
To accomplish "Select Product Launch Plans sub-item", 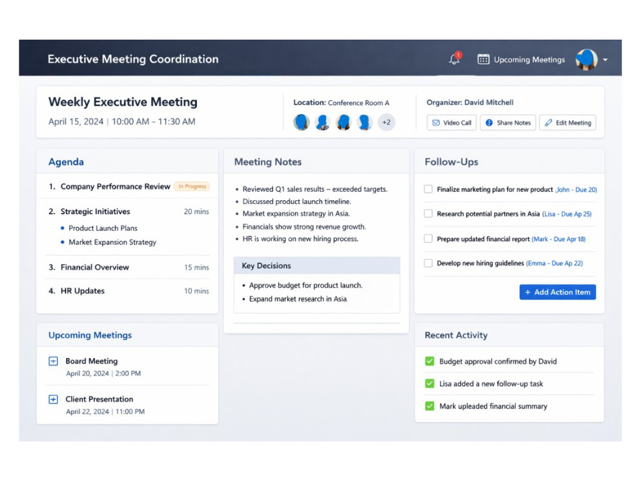I will point(103,228).
